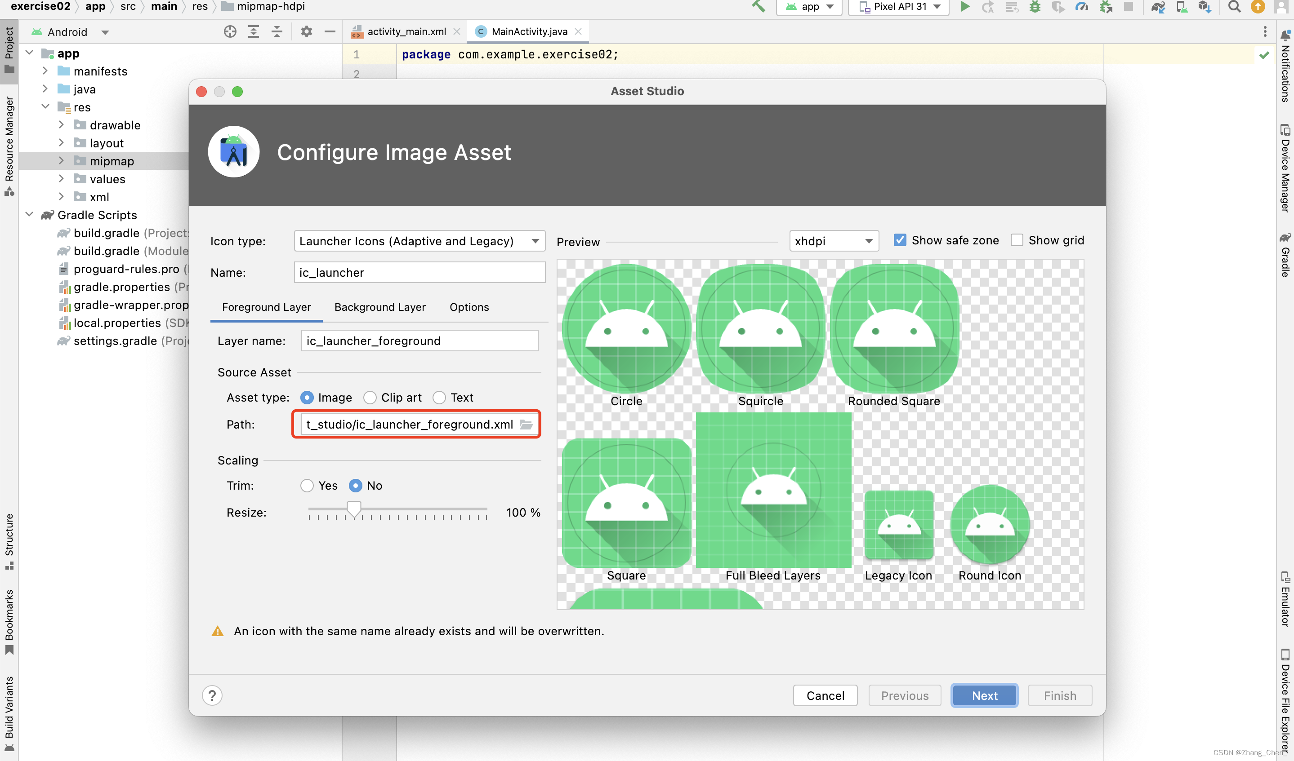Open the activity_main.xml editor tab

(x=406, y=32)
